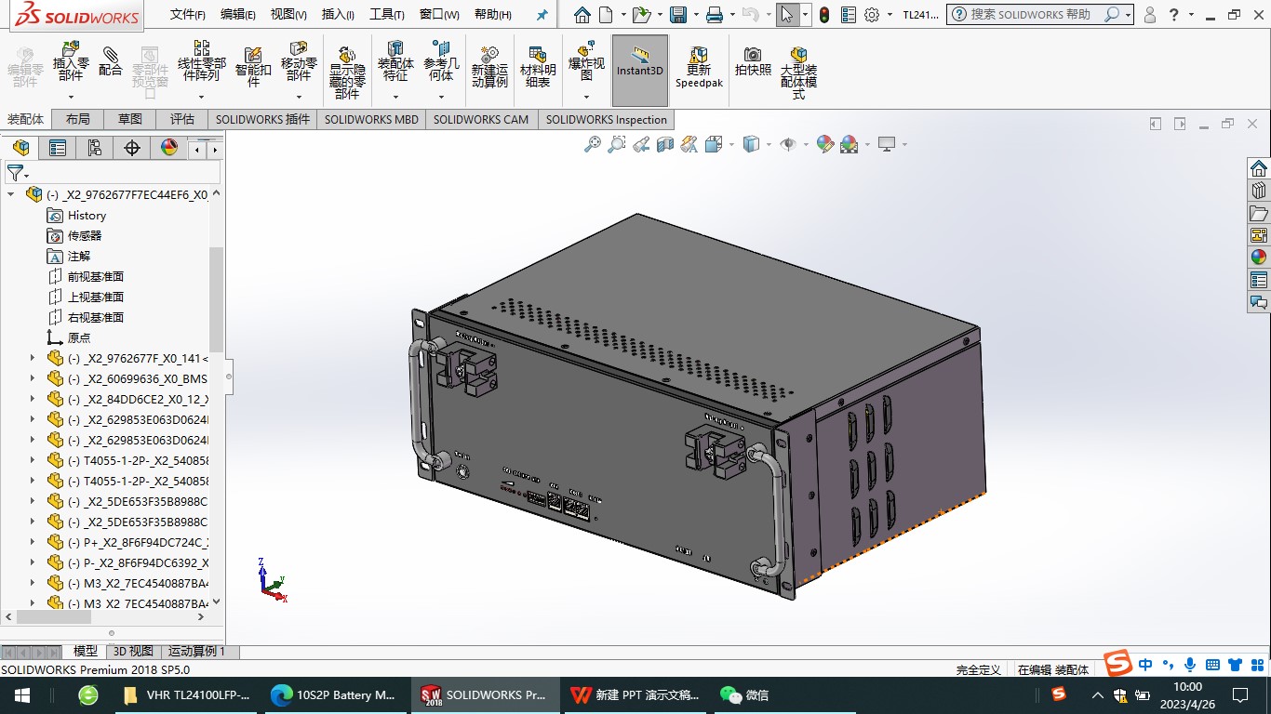Click the Zoom to Fit magnifier icon
Image resolution: width=1271 pixels, height=714 pixels.
tap(592, 144)
